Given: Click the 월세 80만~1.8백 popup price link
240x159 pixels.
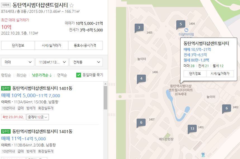Looking at the screenshot, I should click(196, 60).
